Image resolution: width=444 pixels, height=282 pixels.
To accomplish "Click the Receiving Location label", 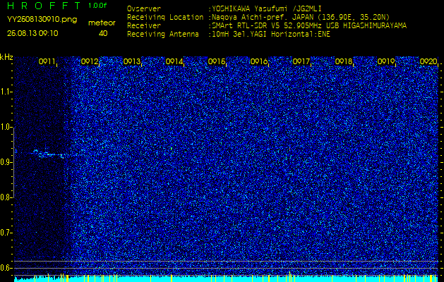I will [165, 17].
